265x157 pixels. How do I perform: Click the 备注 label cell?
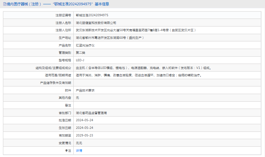[38, 105]
